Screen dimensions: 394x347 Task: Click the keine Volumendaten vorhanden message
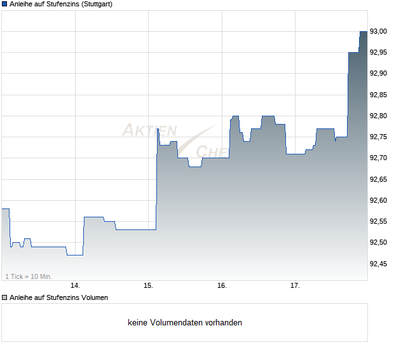point(185,323)
